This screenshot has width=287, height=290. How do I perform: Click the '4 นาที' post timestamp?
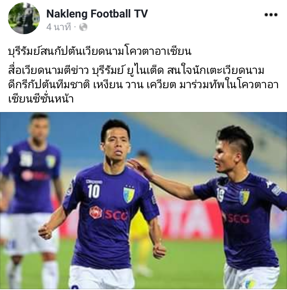pyautogui.click(x=59, y=27)
